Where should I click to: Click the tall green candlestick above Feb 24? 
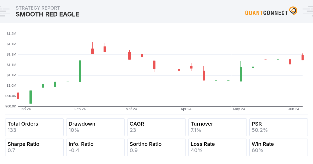tap(80, 71)
